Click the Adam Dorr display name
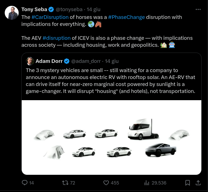208x192 pixels. [x=49, y=61]
